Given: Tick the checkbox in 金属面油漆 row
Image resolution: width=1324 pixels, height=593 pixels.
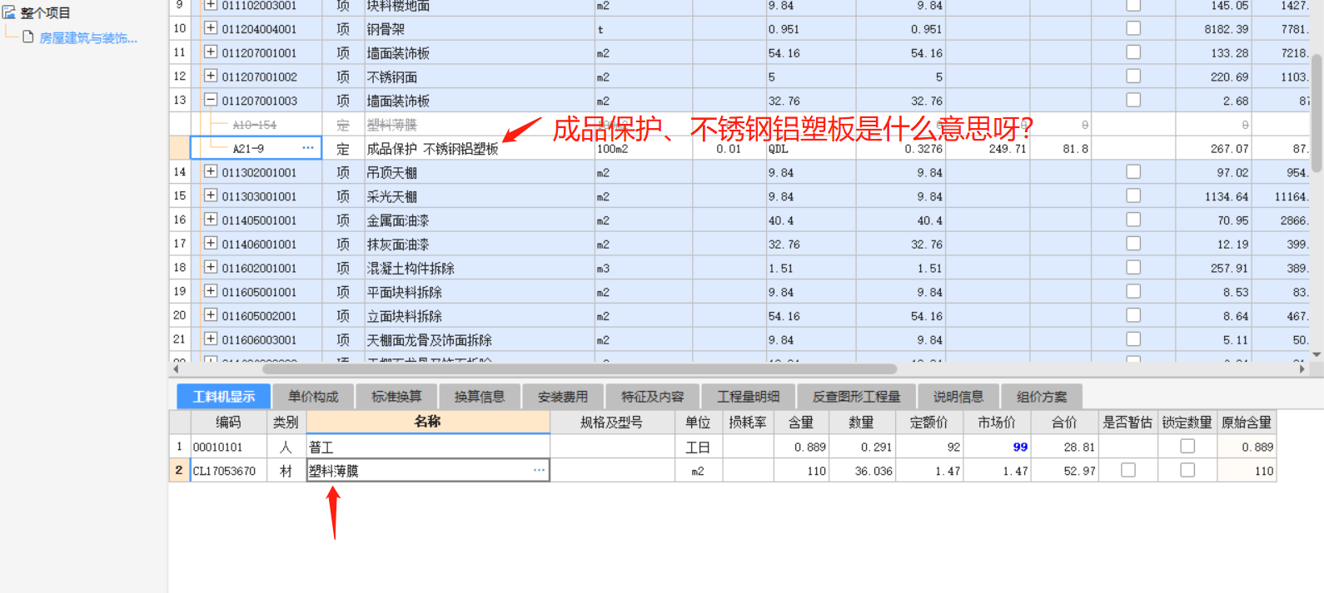Looking at the screenshot, I should point(1133,220).
